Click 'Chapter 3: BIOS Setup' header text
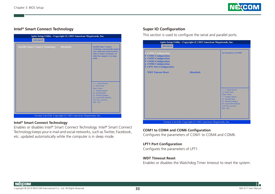Screen dimensions: 275x194 [x=29, y=8]
